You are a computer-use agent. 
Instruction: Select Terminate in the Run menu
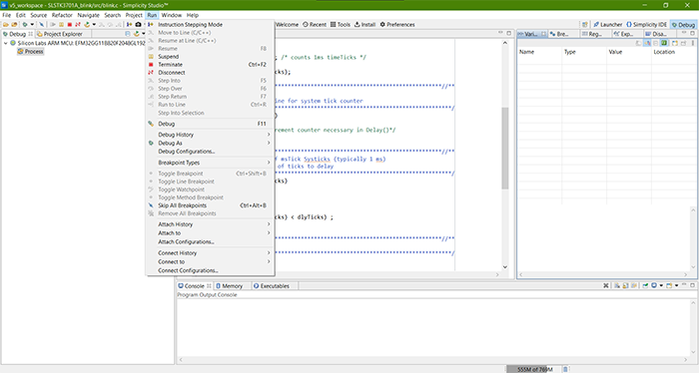pyautogui.click(x=210, y=65)
